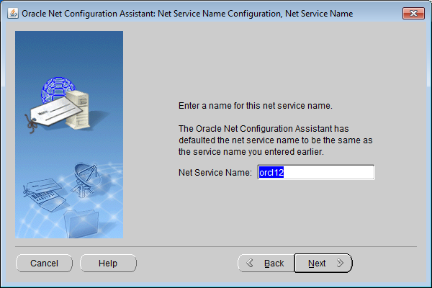Go Back to previous wizard step
432x288 pixels.
pyautogui.click(x=266, y=264)
